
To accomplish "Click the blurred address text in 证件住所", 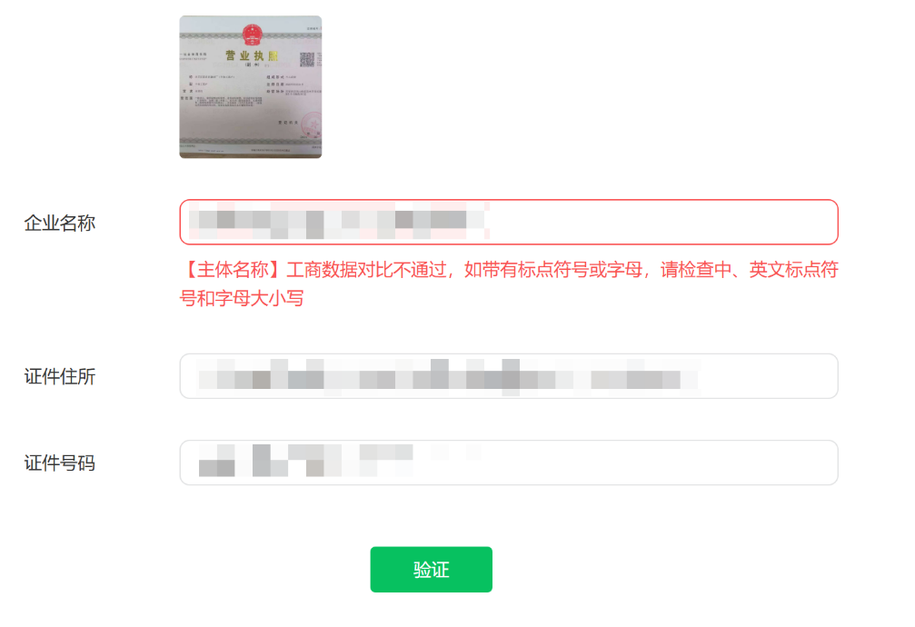I will tap(448, 376).
